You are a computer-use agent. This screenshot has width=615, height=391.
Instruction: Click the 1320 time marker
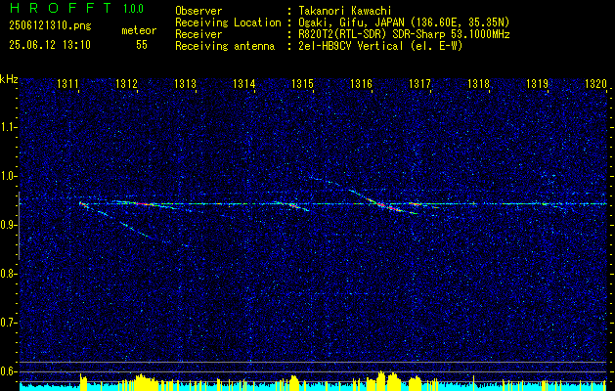[x=595, y=83]
